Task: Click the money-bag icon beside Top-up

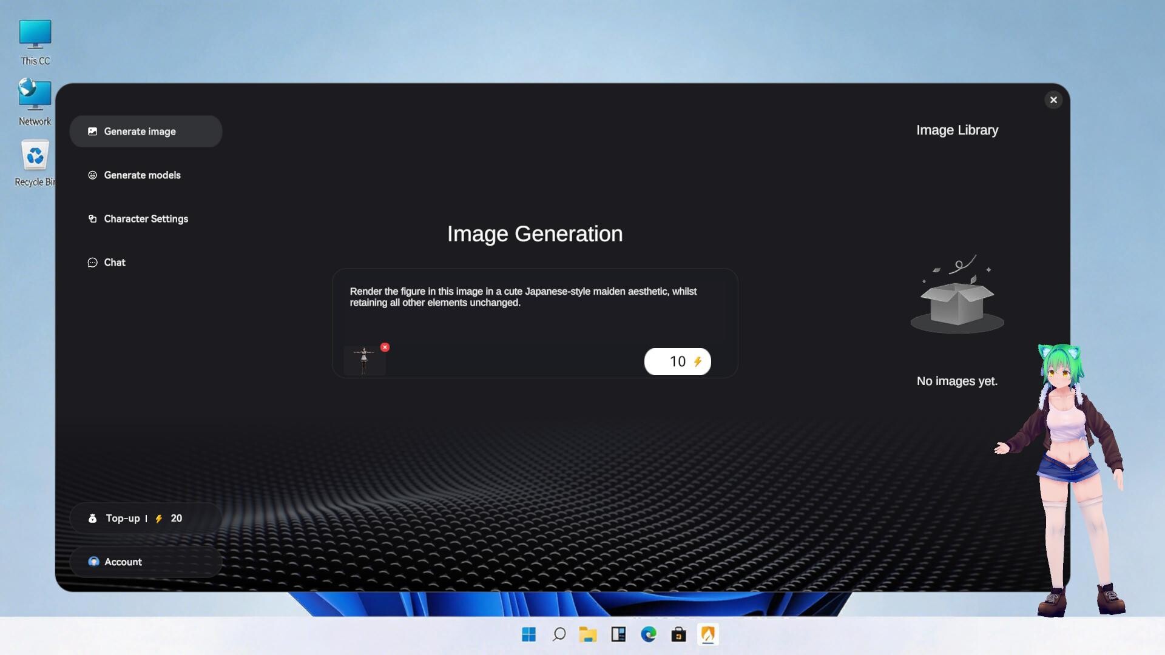Action: coord(92,518)
